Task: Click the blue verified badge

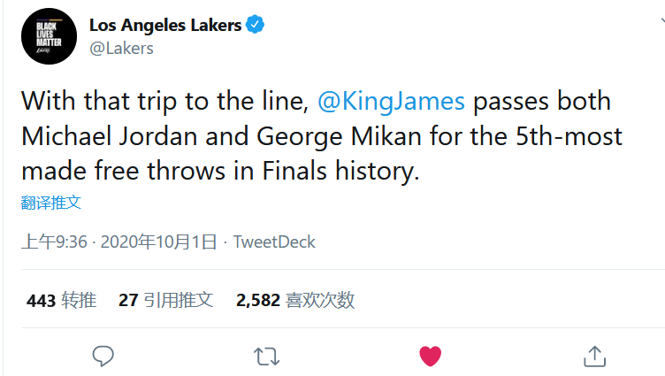Action: pyautogui.click(x=256, y=26)
